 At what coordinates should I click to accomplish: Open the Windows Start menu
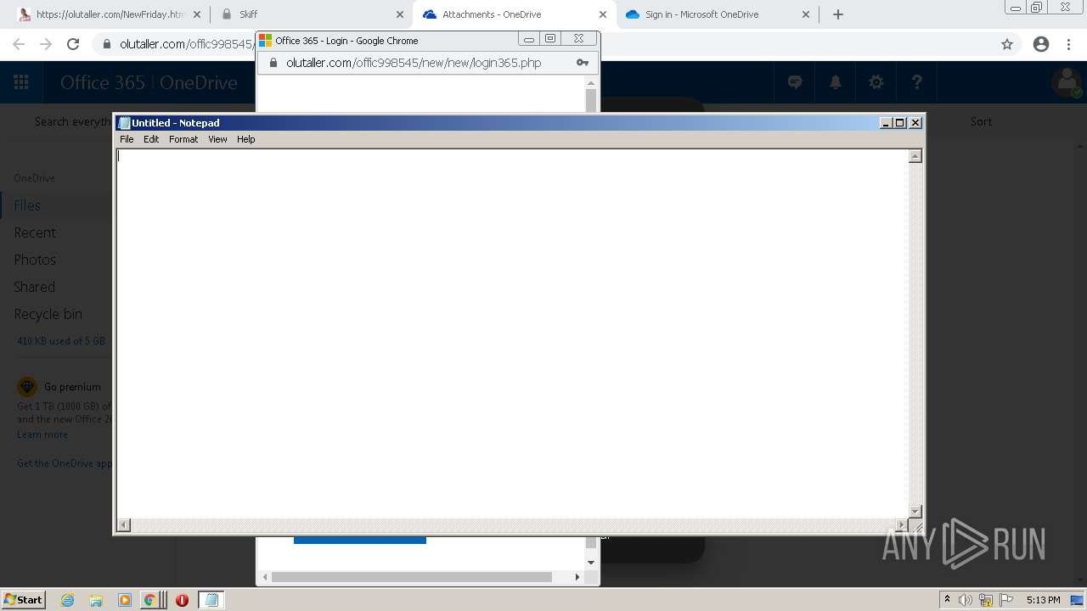click(x=24, y=599)
